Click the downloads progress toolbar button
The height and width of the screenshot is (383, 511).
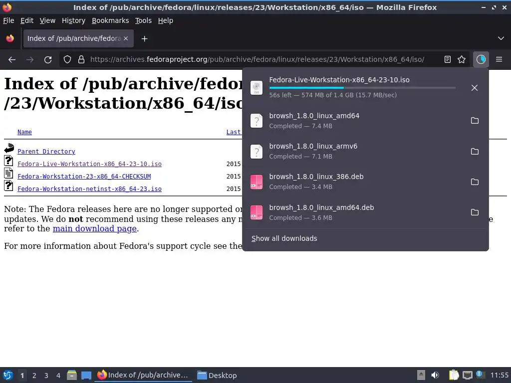(x=481, y=60)
